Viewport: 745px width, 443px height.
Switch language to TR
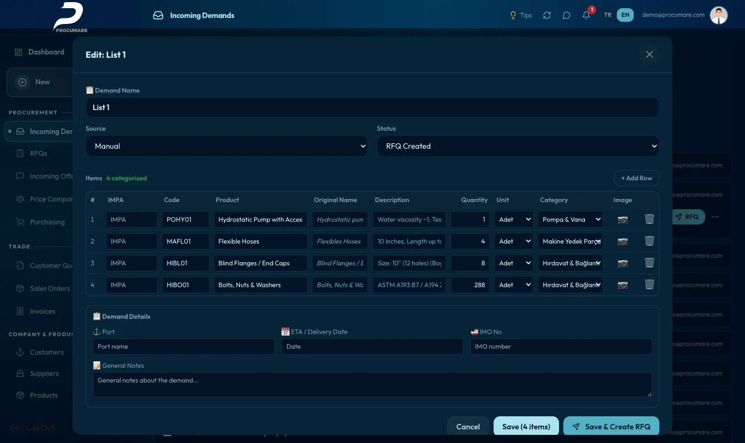(x=608, y=15)
